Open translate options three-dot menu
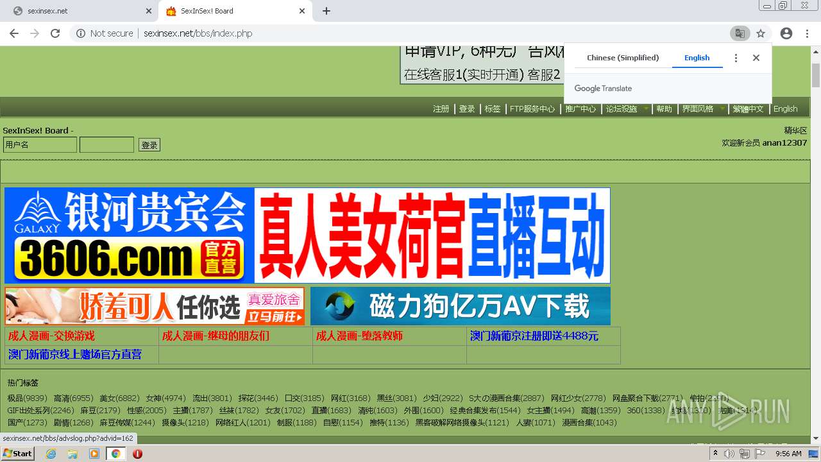 point(736,58)
